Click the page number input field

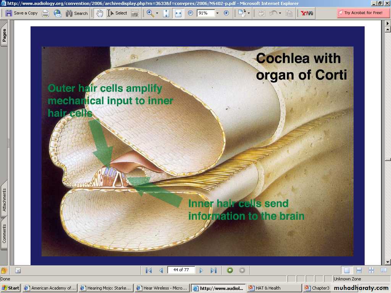[x=181, y=270]
